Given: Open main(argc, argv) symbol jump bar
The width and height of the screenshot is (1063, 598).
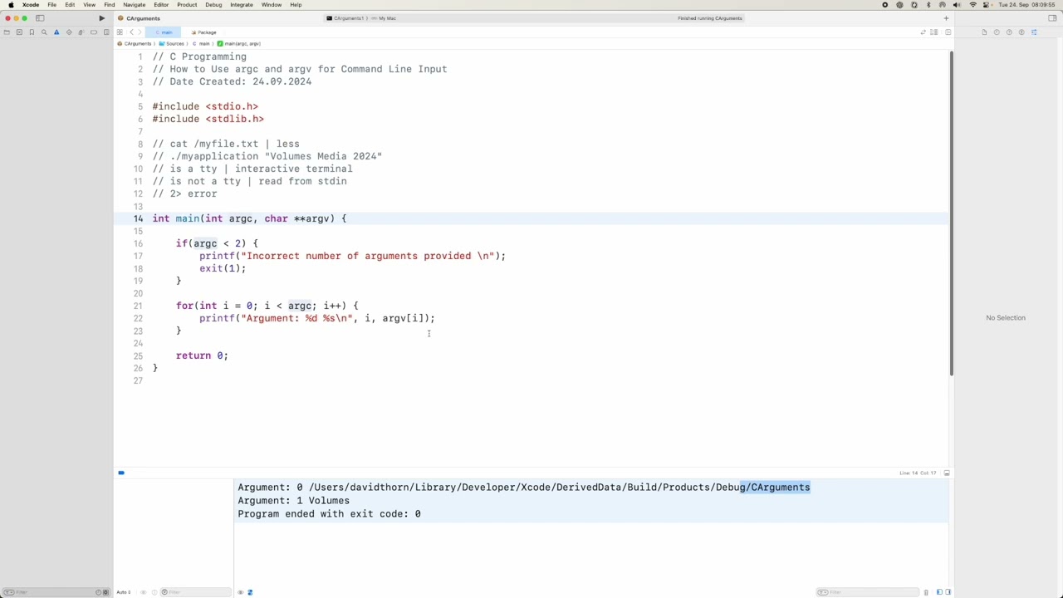Looking at the screenshot, I should [240, 43].
